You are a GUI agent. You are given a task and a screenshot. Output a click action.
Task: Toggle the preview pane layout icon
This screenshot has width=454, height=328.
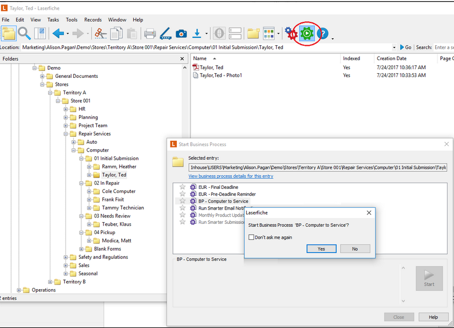pyautogui.click(x=40, y=34)
